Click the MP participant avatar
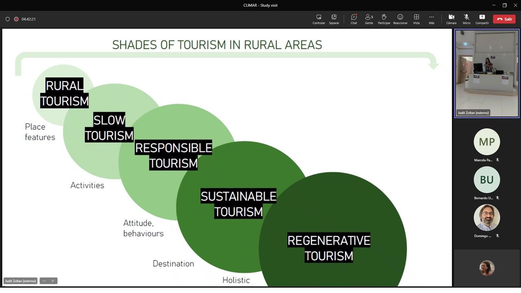The image size is (521, 293). coord(486,142)
